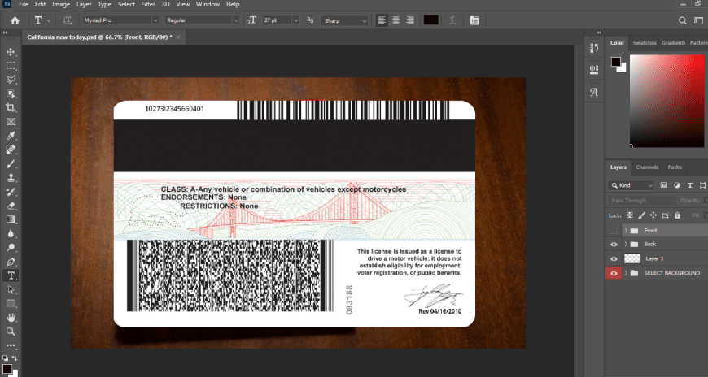
Task: Open the Filter menu
Action: click(148, 5)
